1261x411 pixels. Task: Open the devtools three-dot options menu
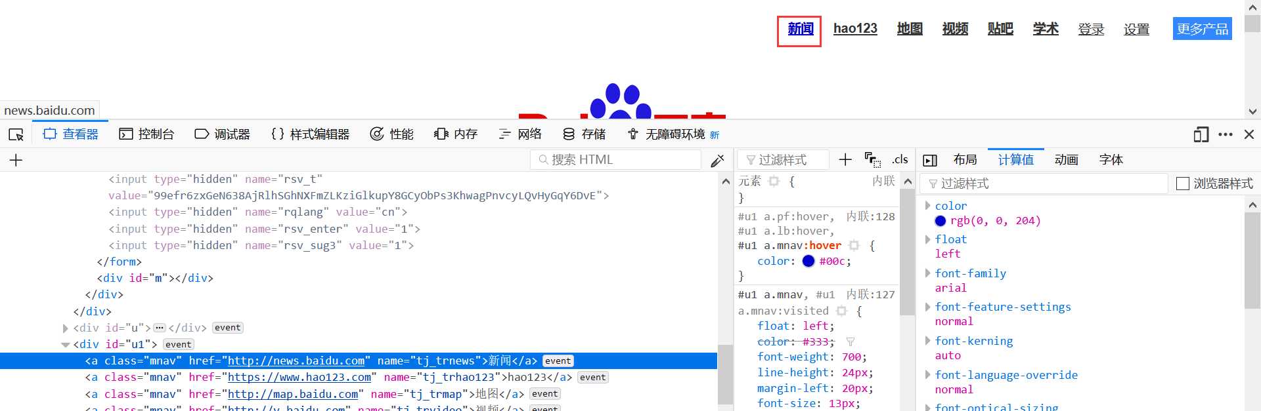[1226, 134]
